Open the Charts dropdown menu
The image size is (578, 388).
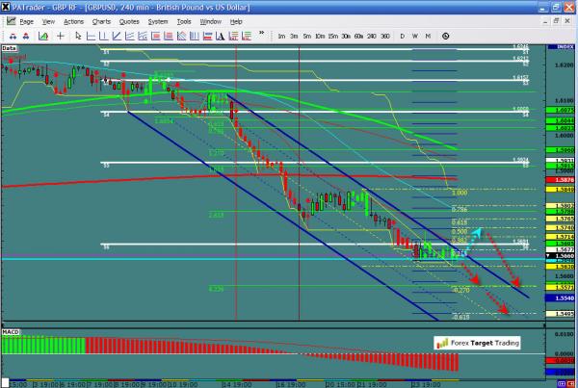coord(101,20)
